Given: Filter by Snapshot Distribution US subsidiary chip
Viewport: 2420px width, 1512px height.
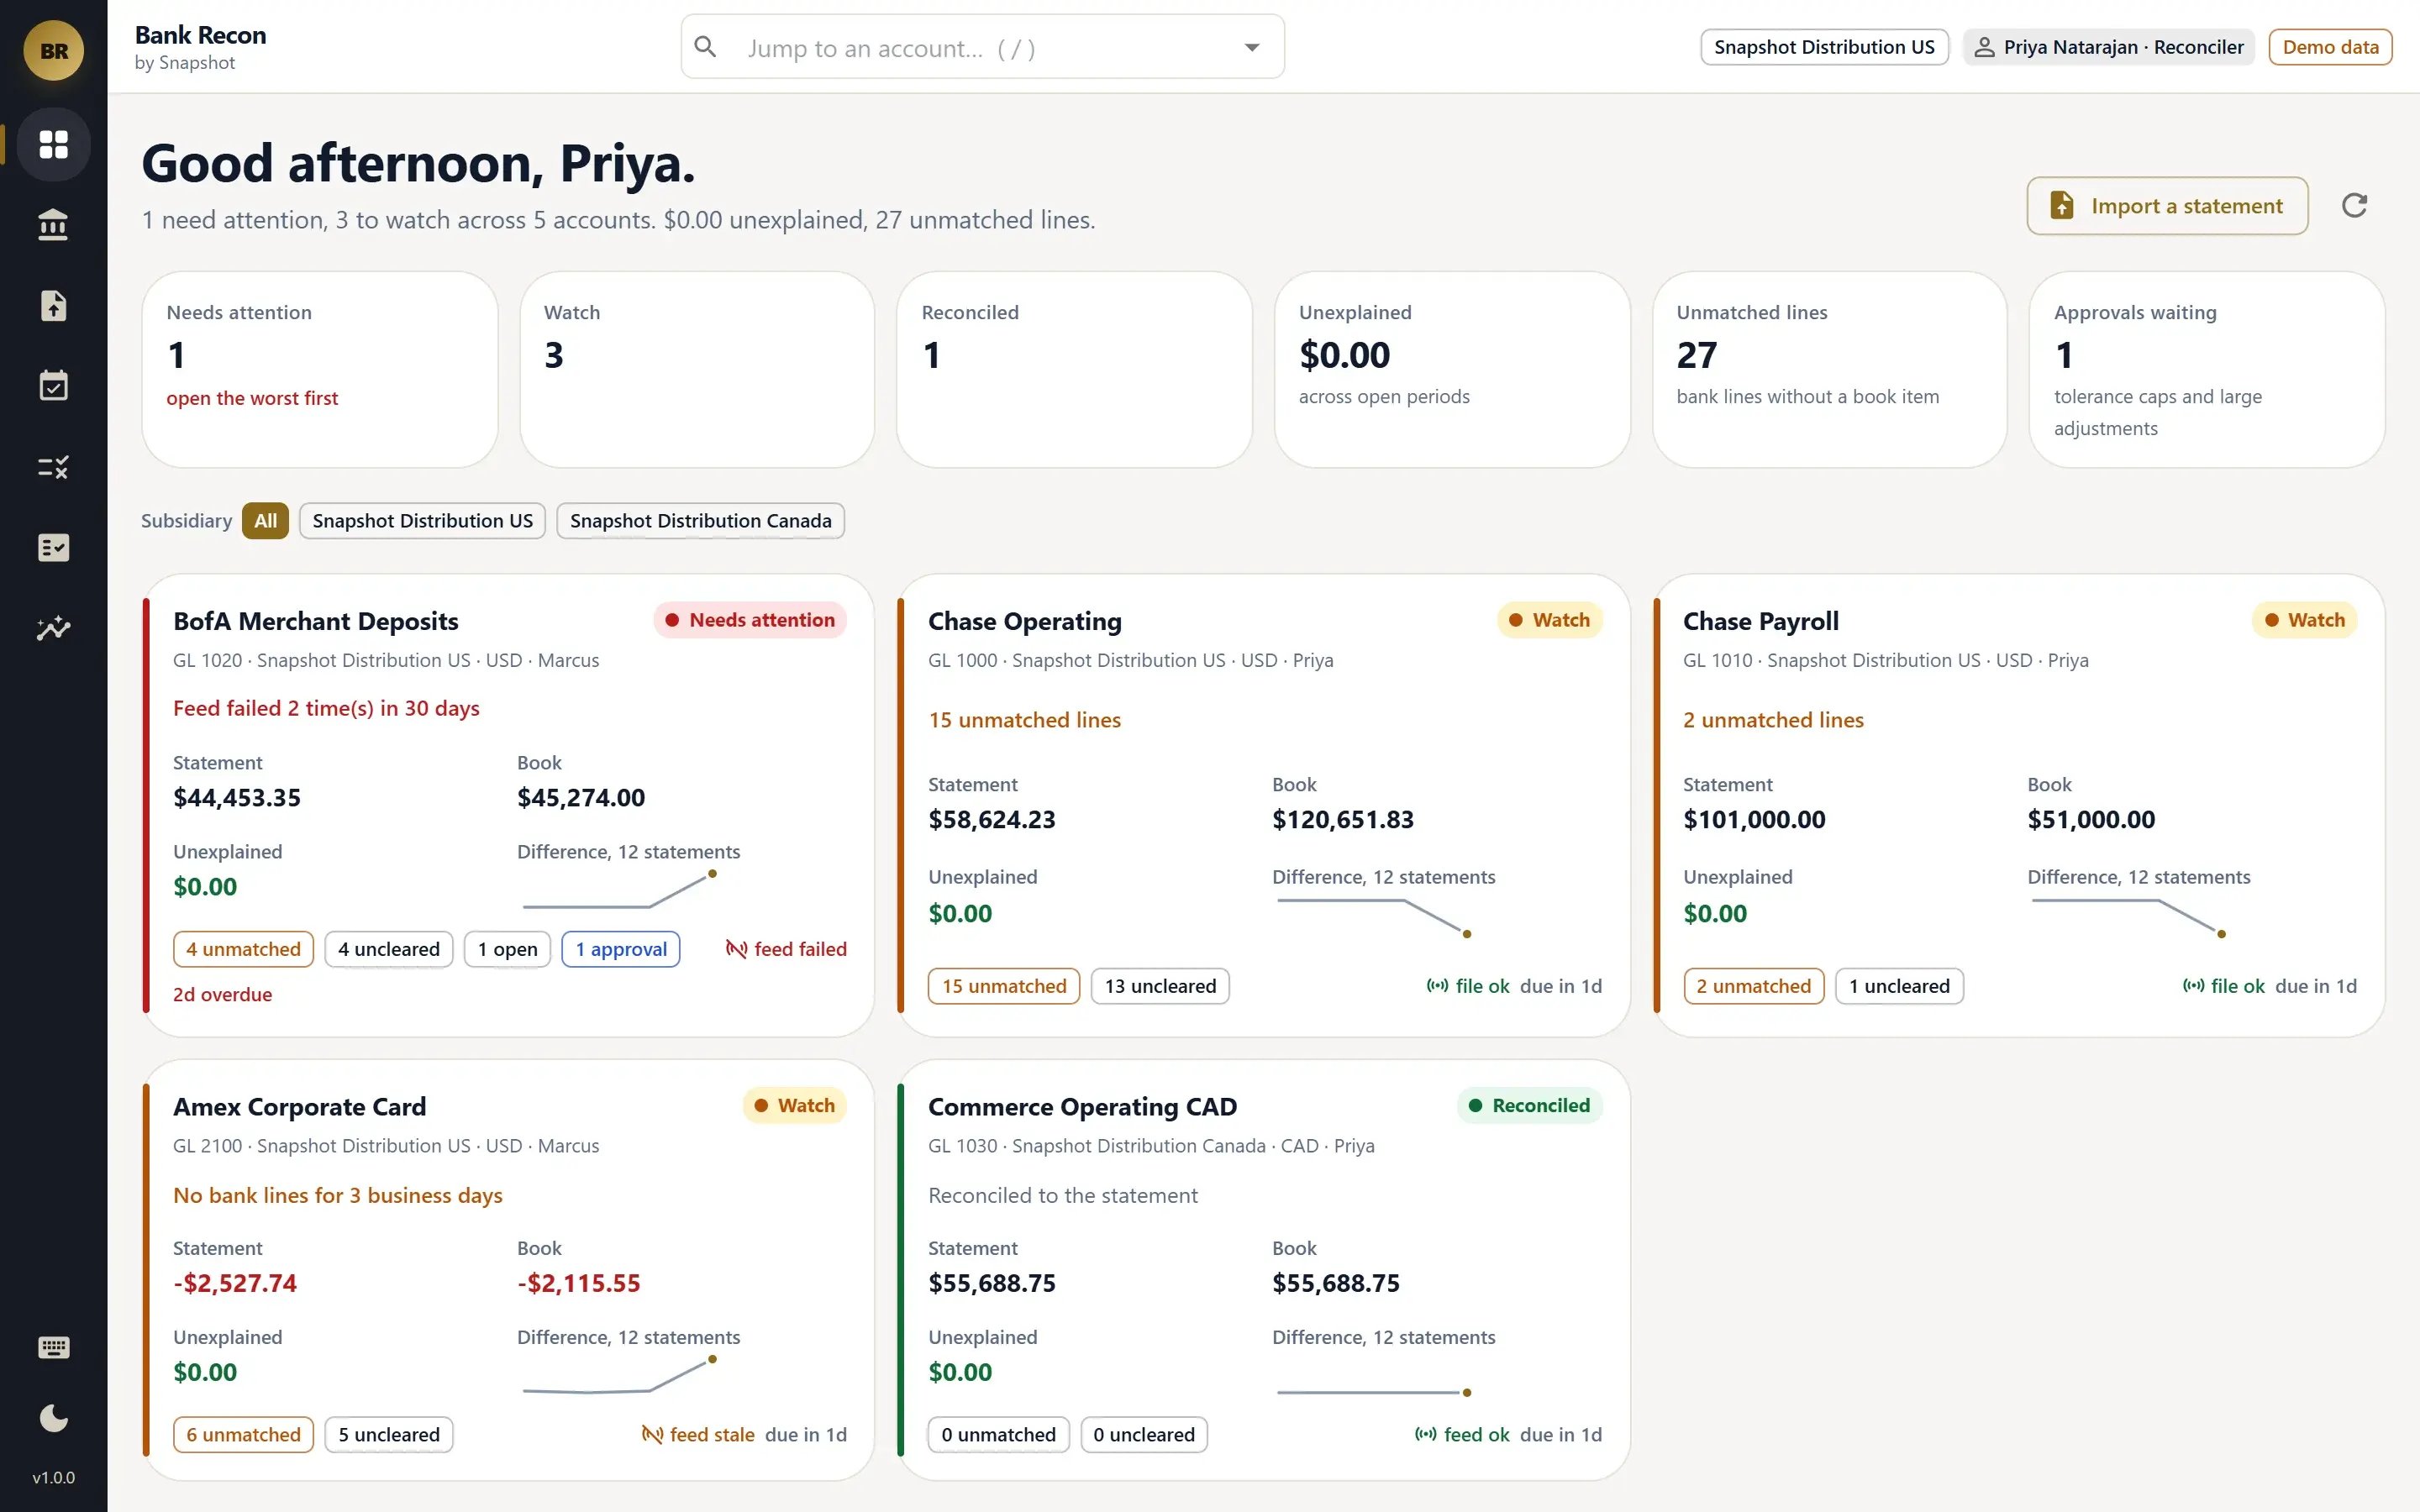Looking at the screenshot, I should pos(422,521).
